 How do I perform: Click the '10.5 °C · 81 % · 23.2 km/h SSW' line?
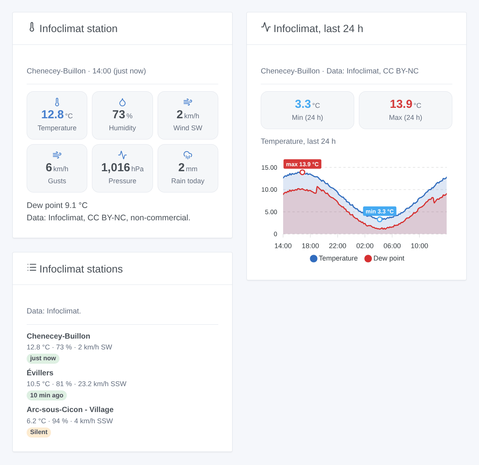point(76,384)
